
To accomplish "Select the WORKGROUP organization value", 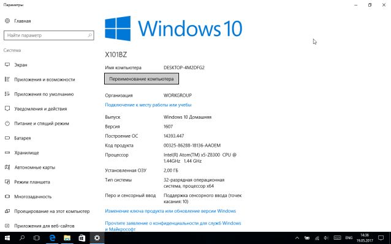I will [178, 95].
